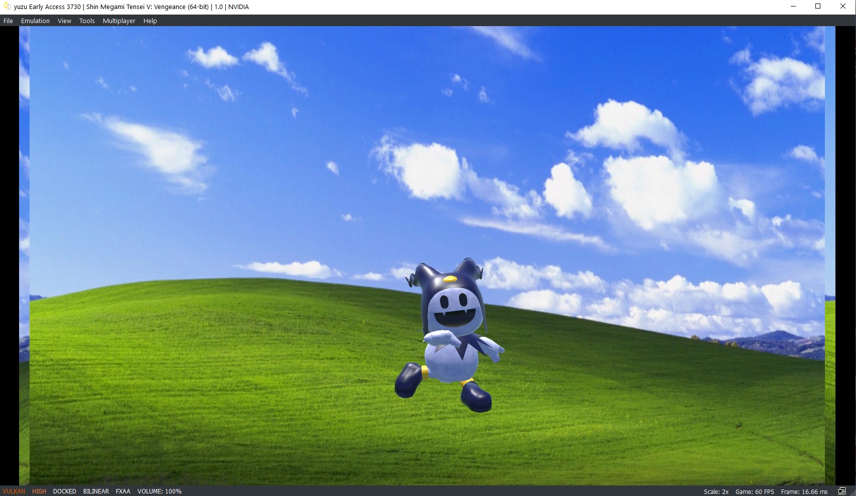
Task: Open the Tools menu
Action: [87, 21]
